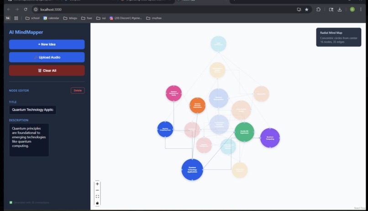The height and width of the screenshot is (211, 368).
Task: Fit view with the expand control
Action: pos(97,196)
